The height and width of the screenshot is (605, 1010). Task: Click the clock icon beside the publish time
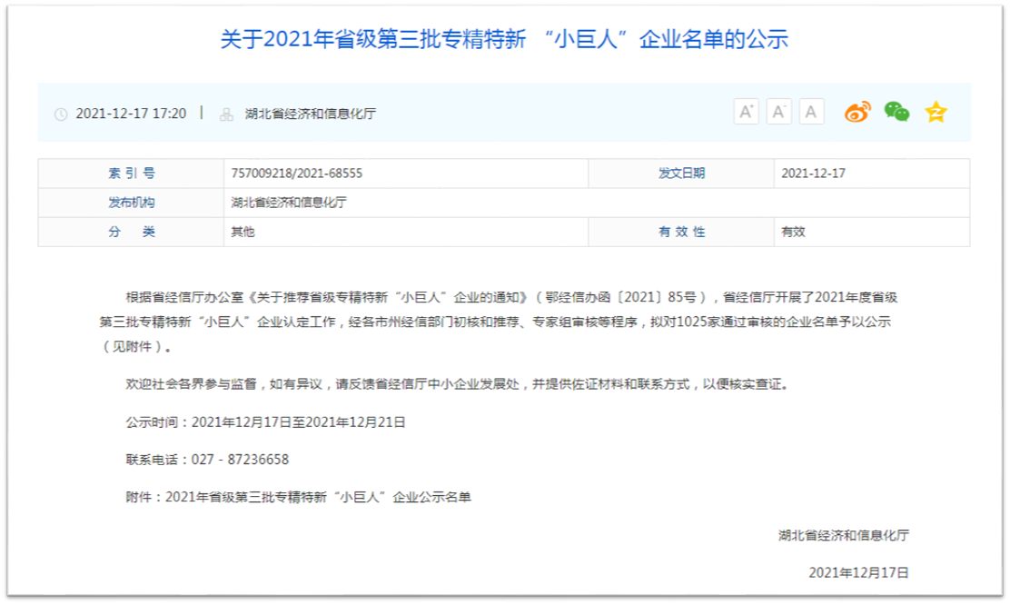point(61,114)
